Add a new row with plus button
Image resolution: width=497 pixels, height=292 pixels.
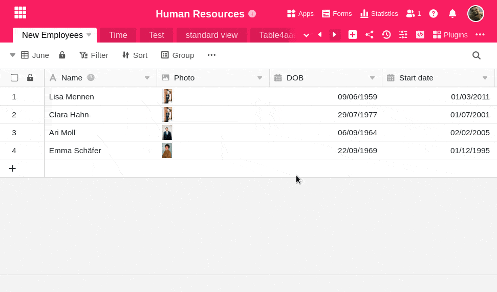[x=12, y=169]
